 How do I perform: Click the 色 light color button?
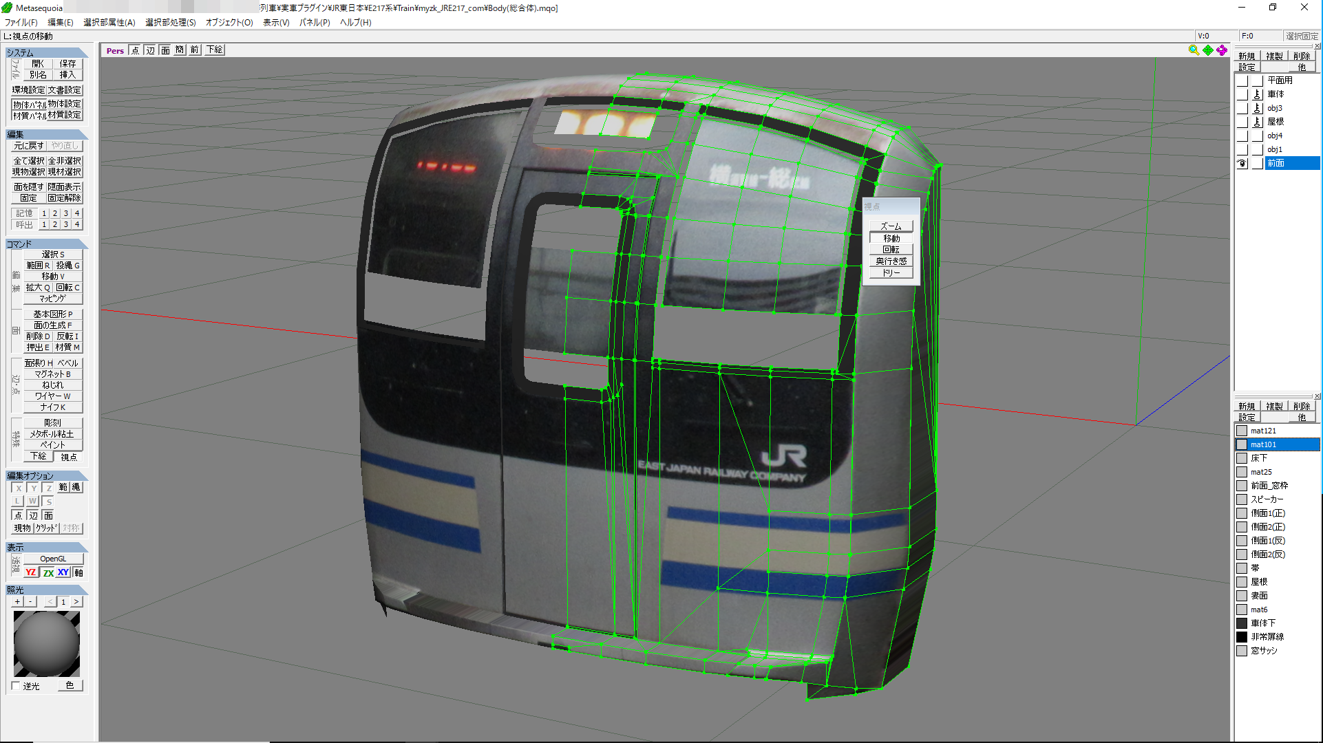[x=70, y=685]
